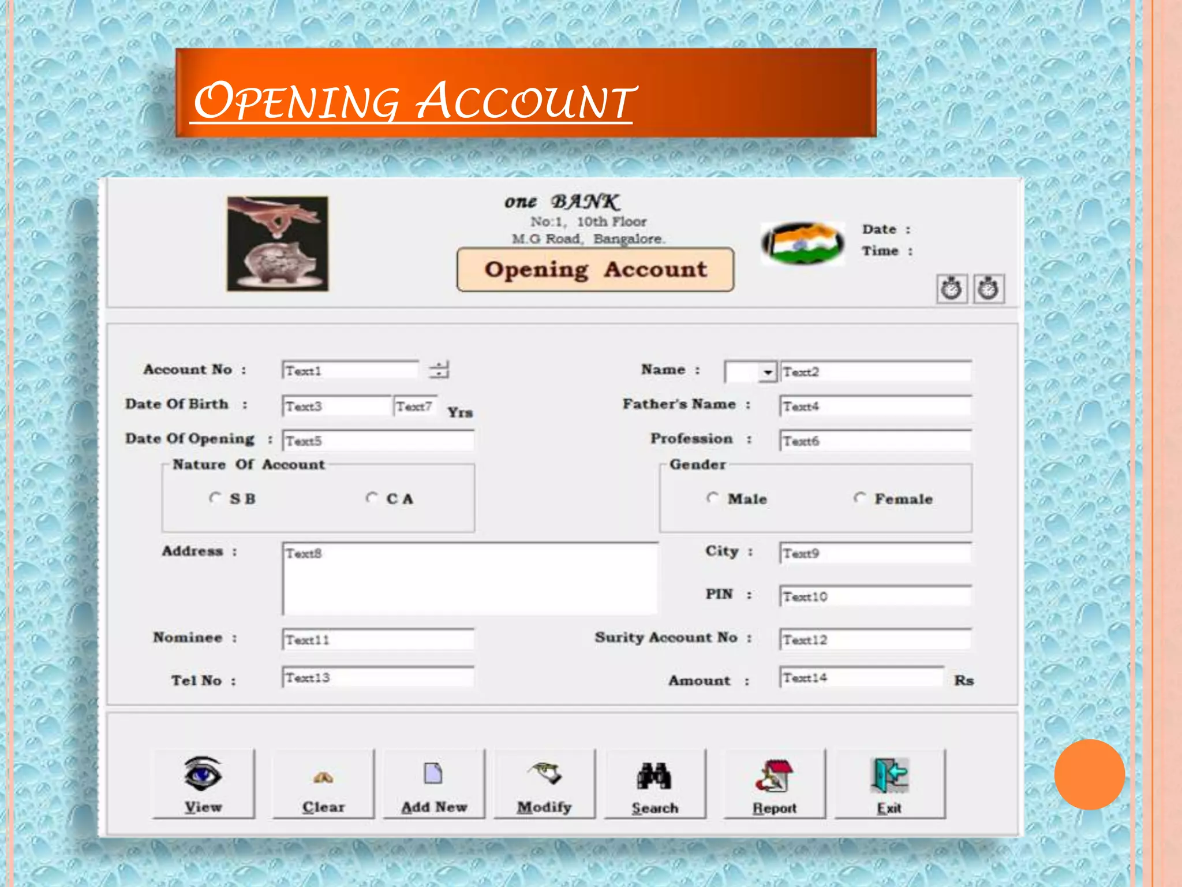Click the Report button

click(x=775, y=784)
